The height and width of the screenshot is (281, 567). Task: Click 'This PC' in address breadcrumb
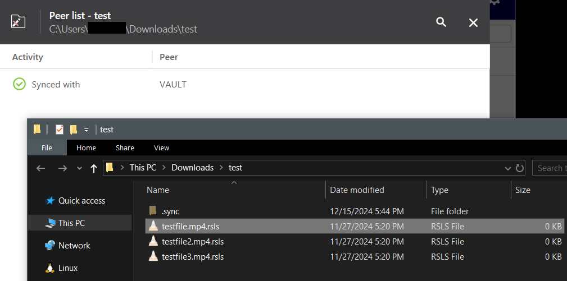pos(143,168)
